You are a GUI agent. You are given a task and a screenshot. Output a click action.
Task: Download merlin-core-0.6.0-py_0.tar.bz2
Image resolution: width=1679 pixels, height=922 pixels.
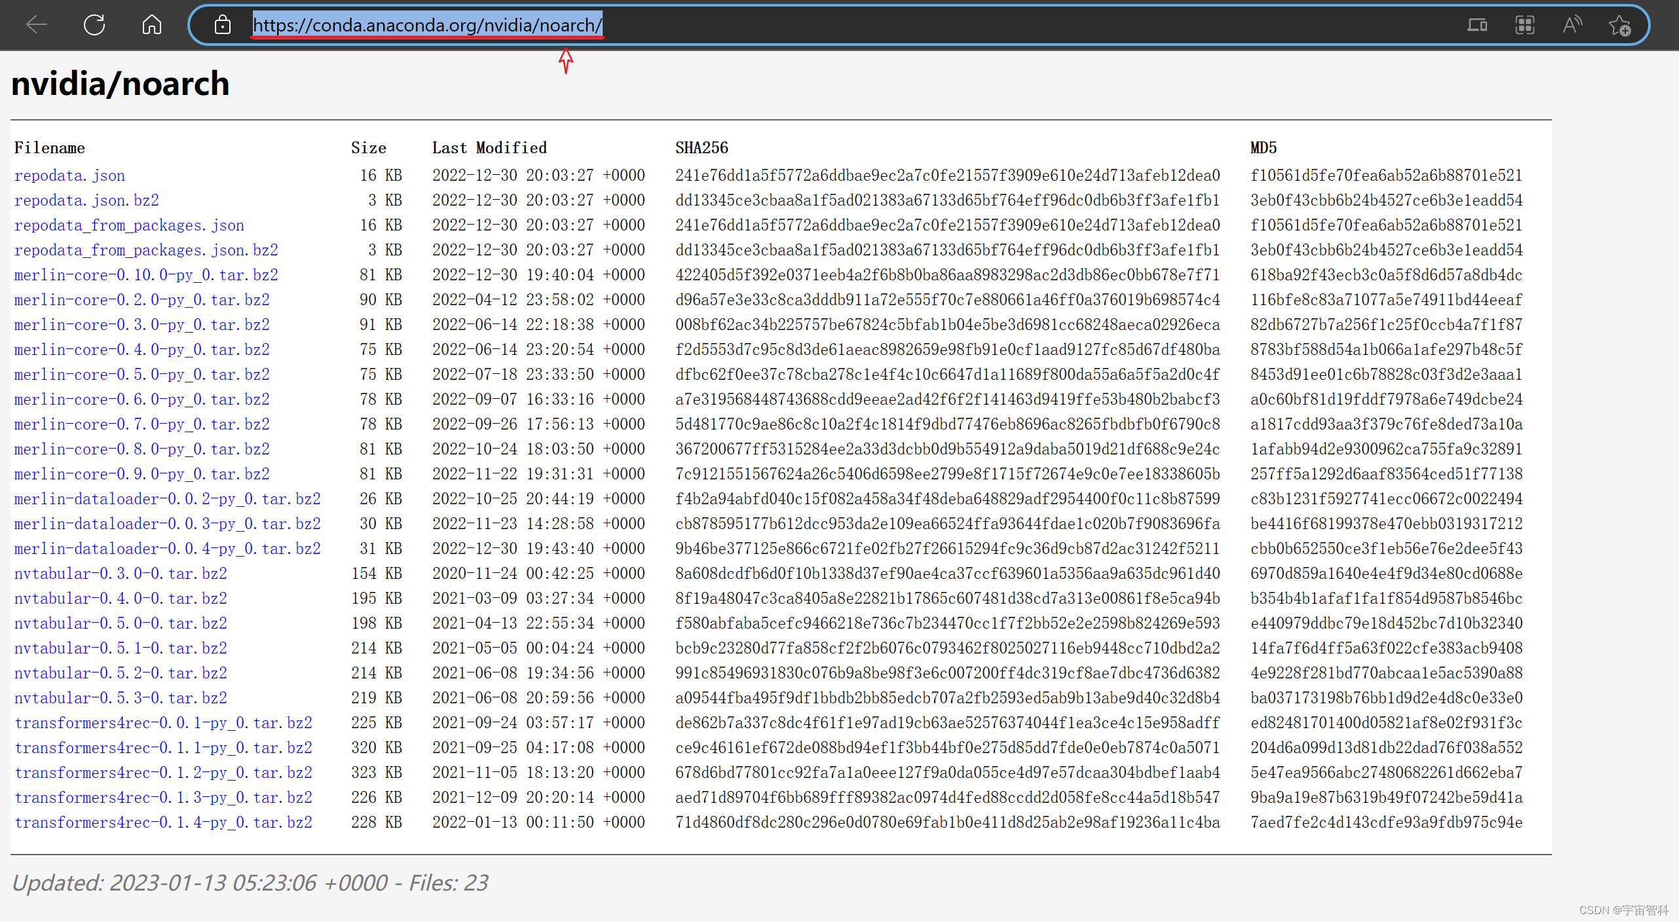142,399
